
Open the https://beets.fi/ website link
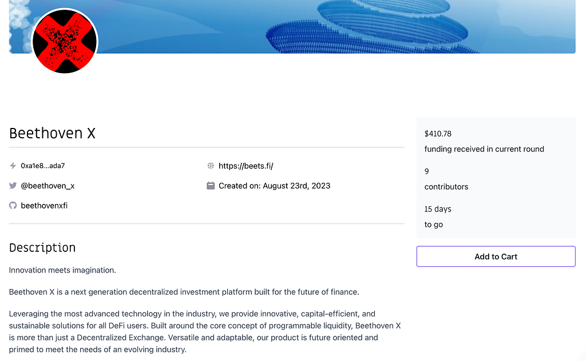(246, 166)
